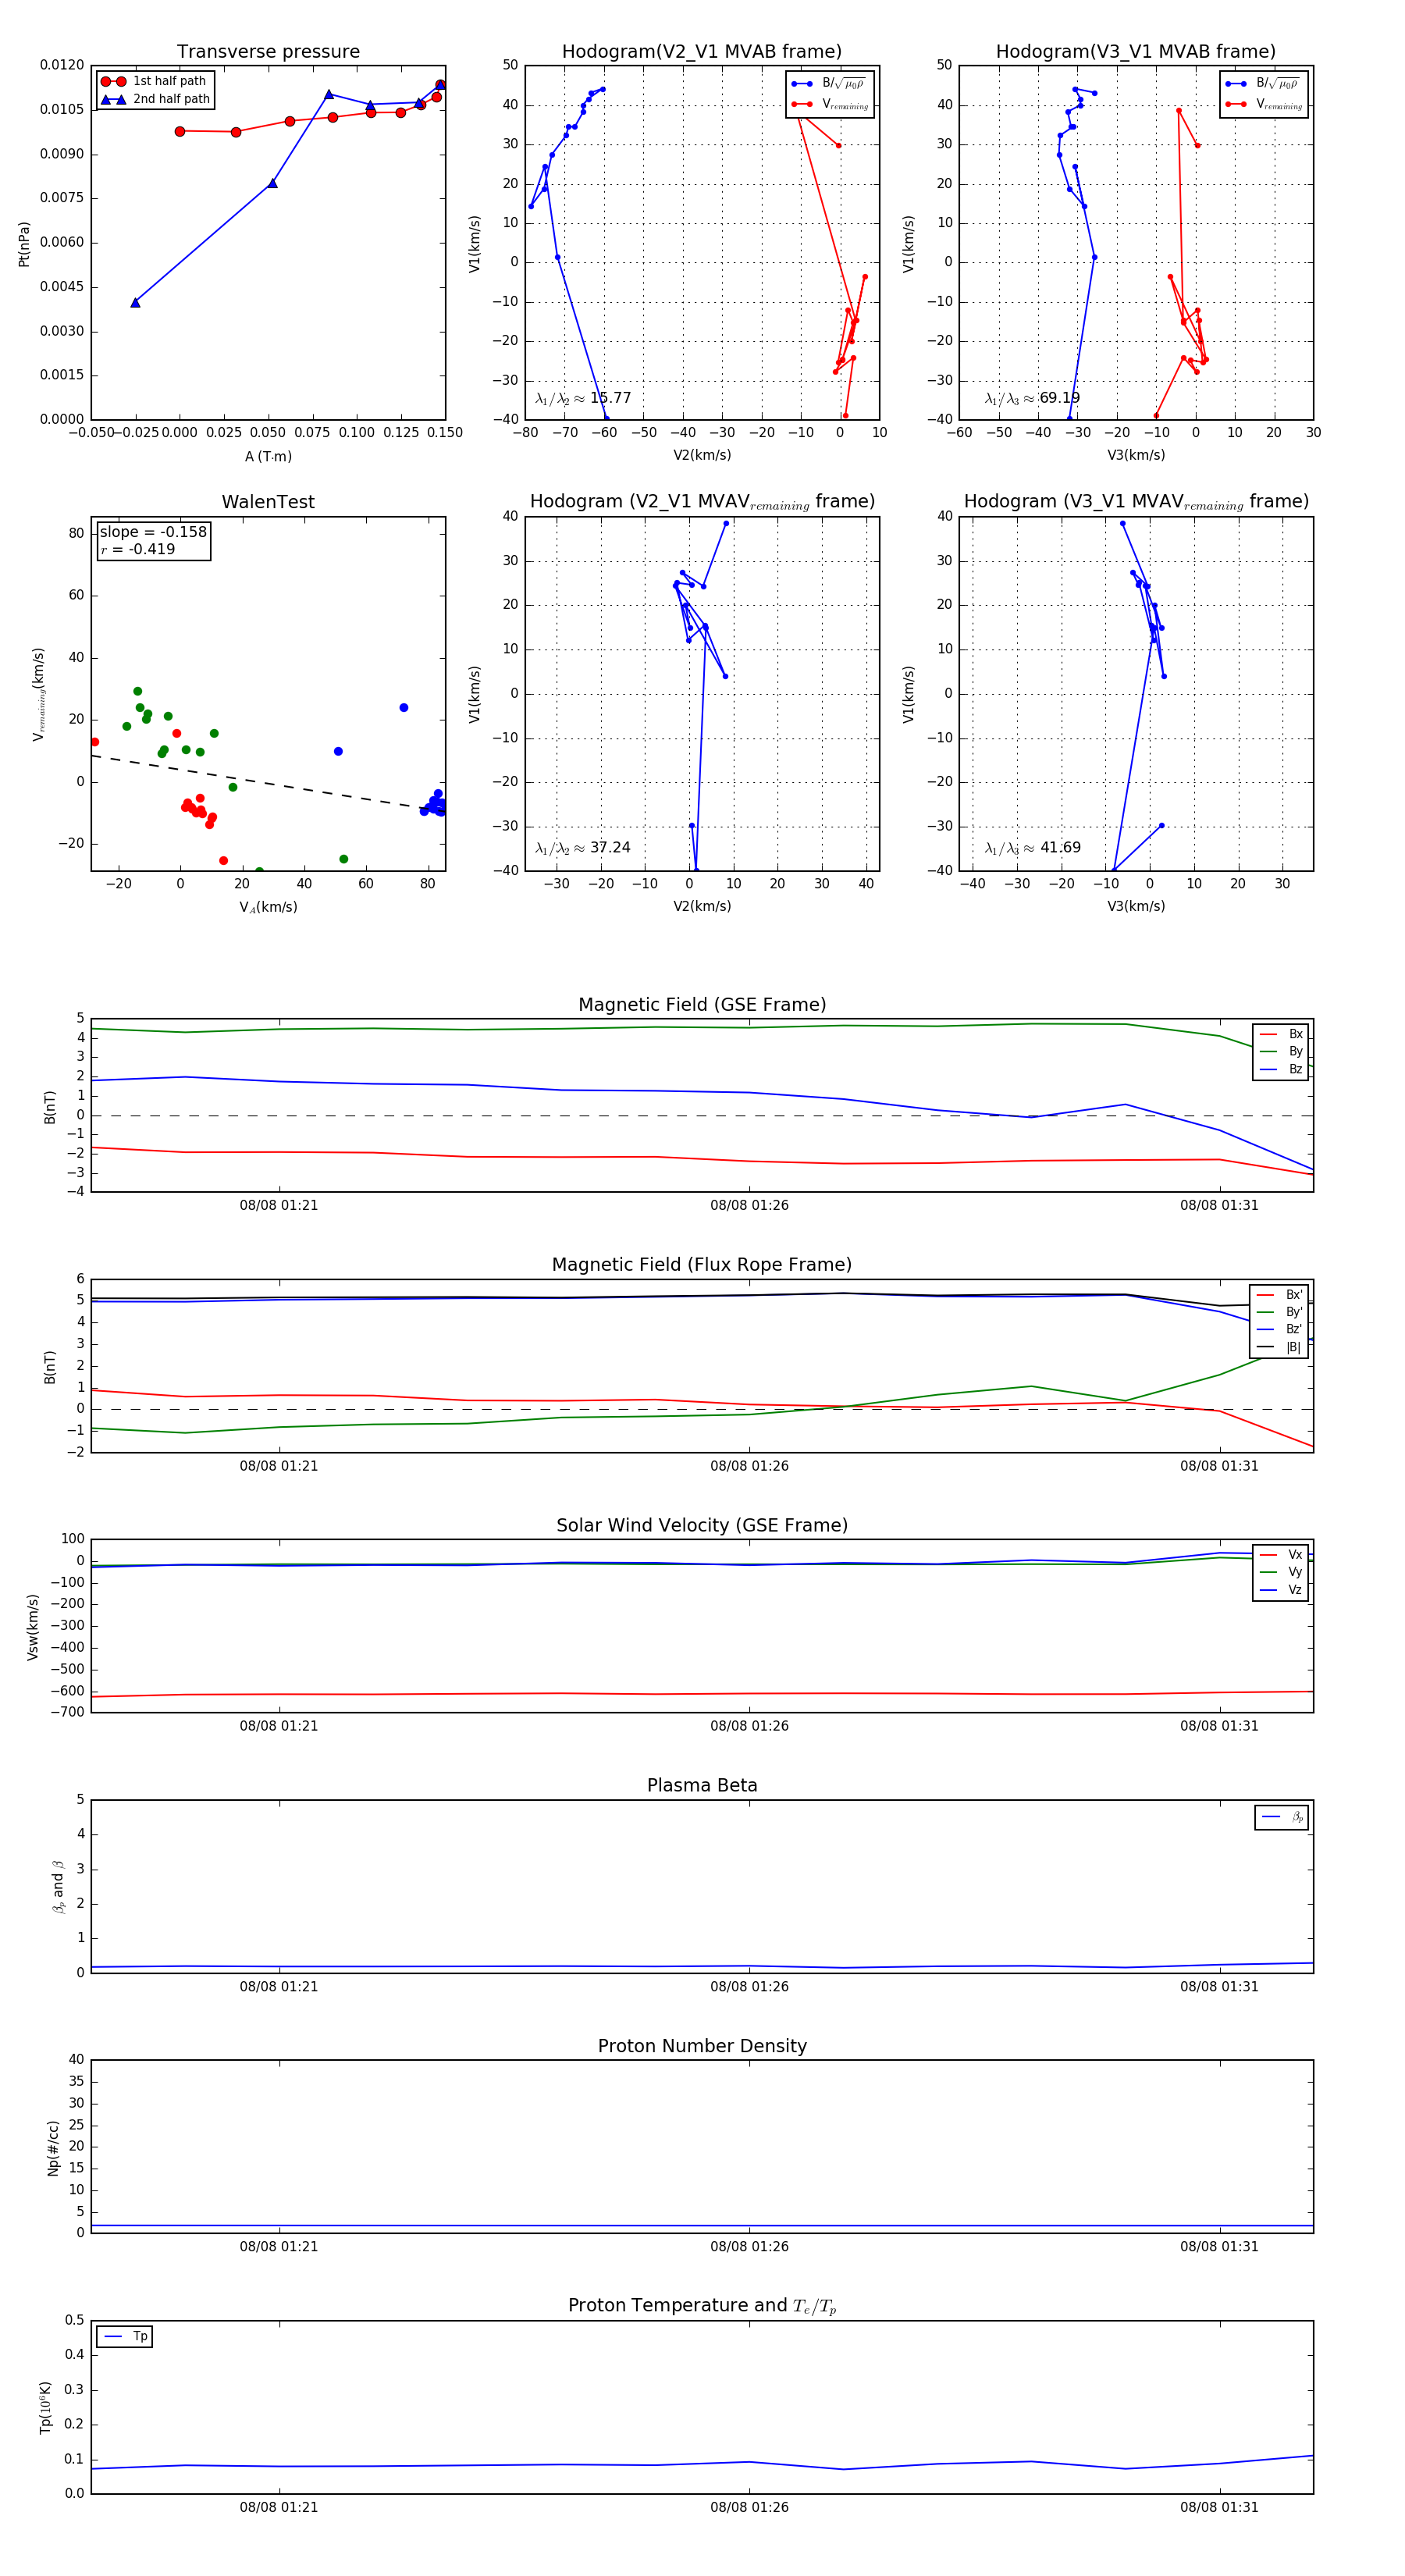1405x2576 pixels.
Task: Click the 'slope = -0.158' text box
Action: (153, 532)
